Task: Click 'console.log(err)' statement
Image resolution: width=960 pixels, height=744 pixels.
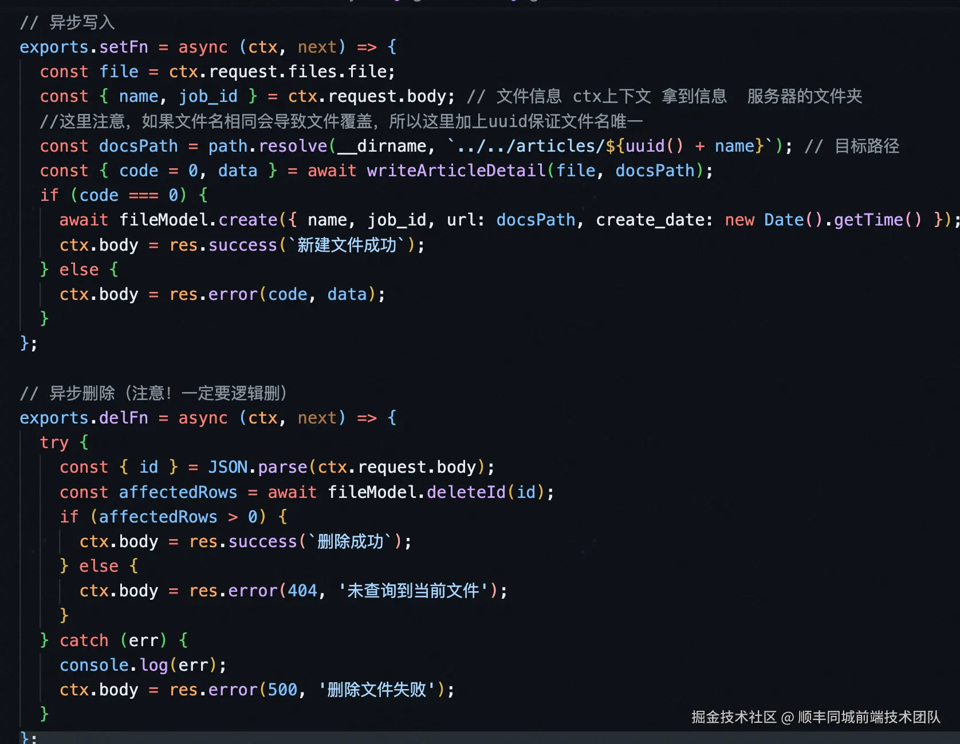Action: [139, 665]
